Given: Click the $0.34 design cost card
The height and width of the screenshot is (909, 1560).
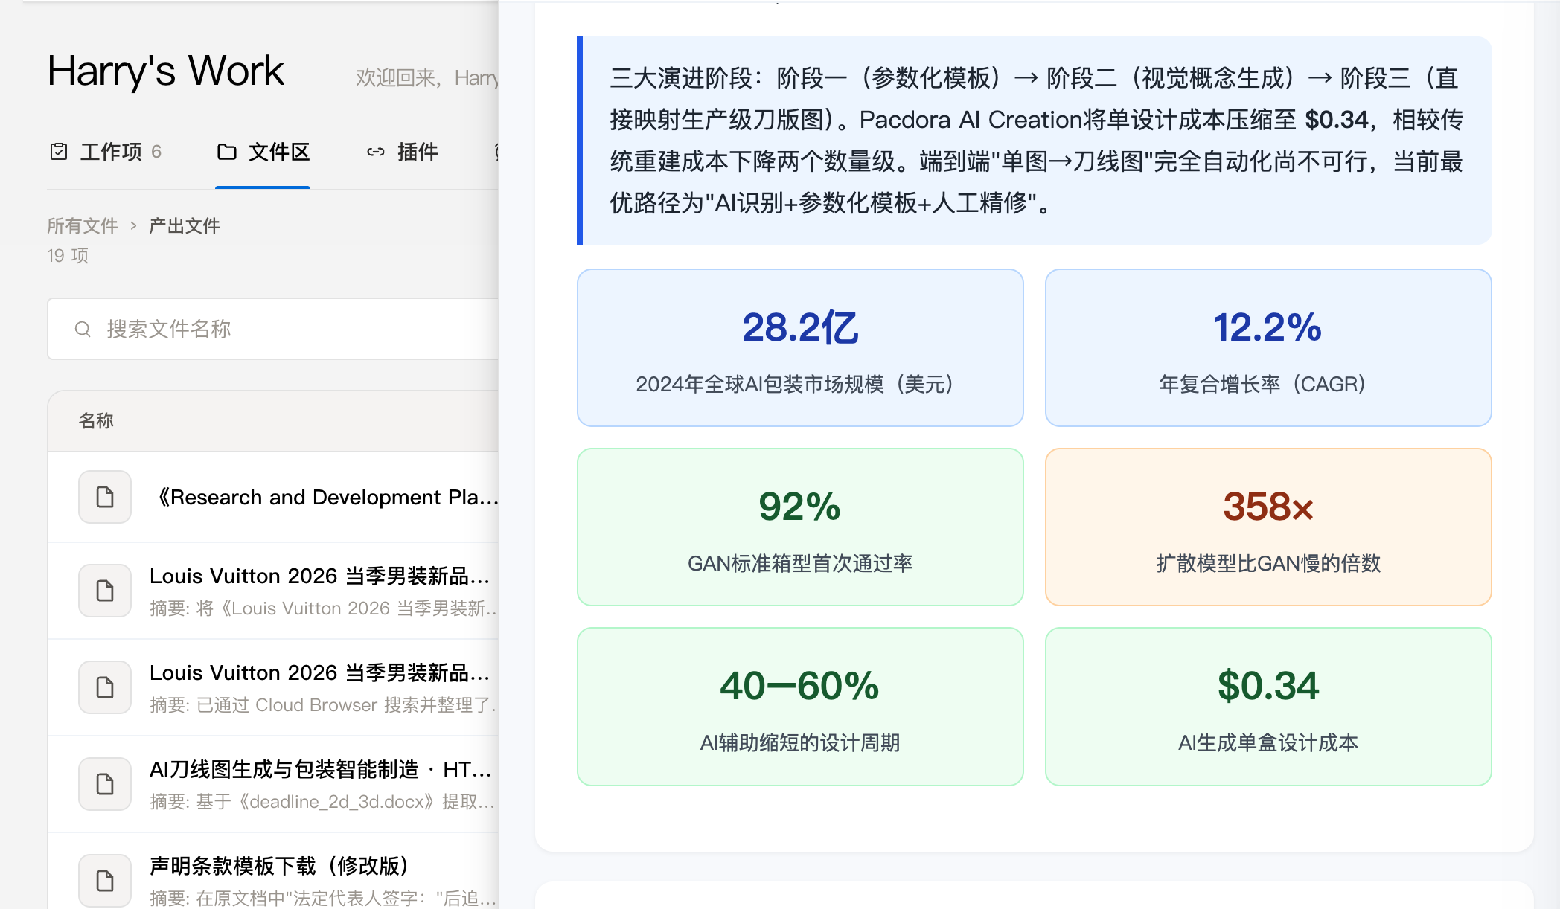Looking at the screenshot, I should (1268, 707).
